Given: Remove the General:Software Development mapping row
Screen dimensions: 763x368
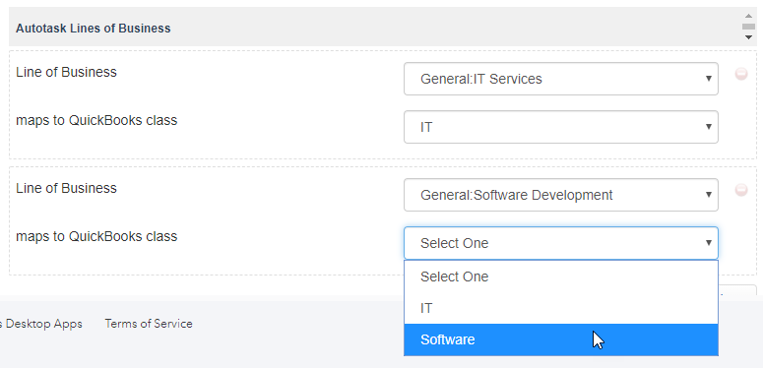Looking at the screenshot, I should click(741, 190).
